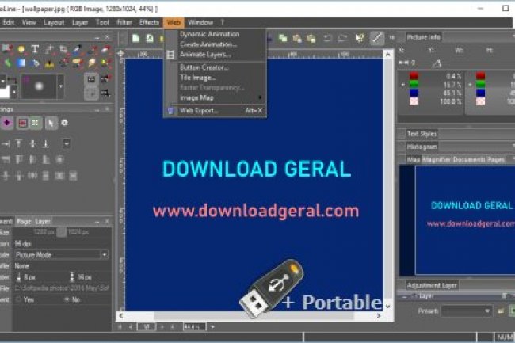The width and height of the screenshot is (515, 343).
Task: Activate the context help pointer icon
Action: pos(360,38)
